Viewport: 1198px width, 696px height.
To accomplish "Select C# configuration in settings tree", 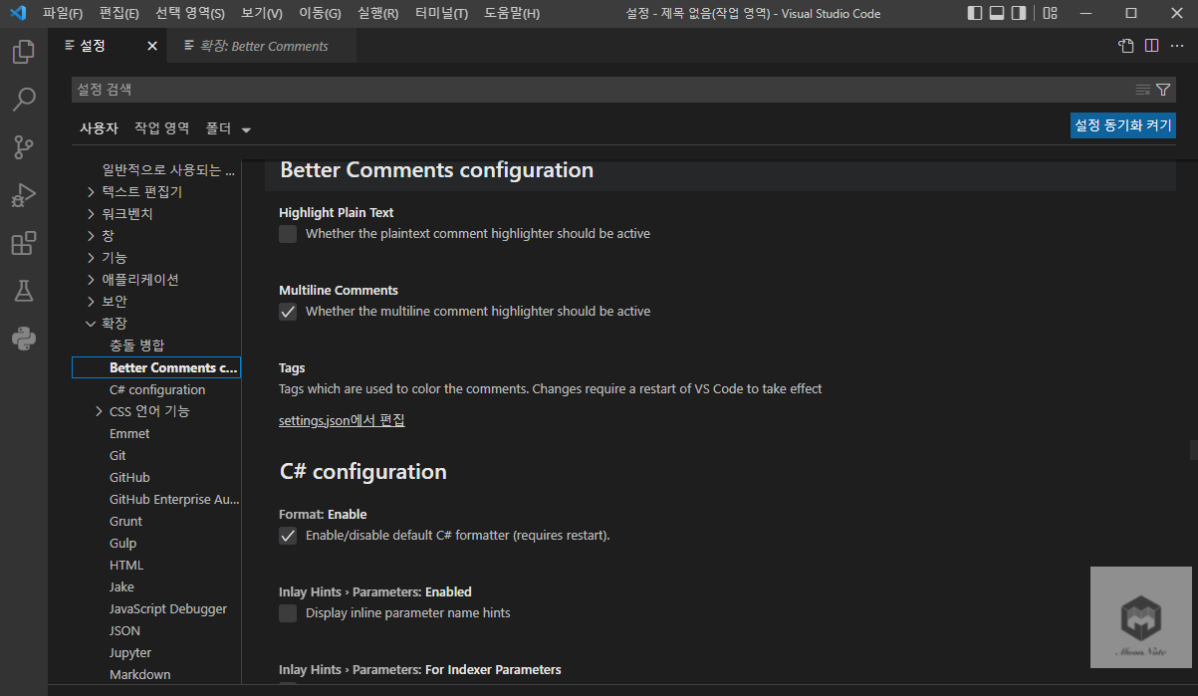I will click(x=156, y=389).
